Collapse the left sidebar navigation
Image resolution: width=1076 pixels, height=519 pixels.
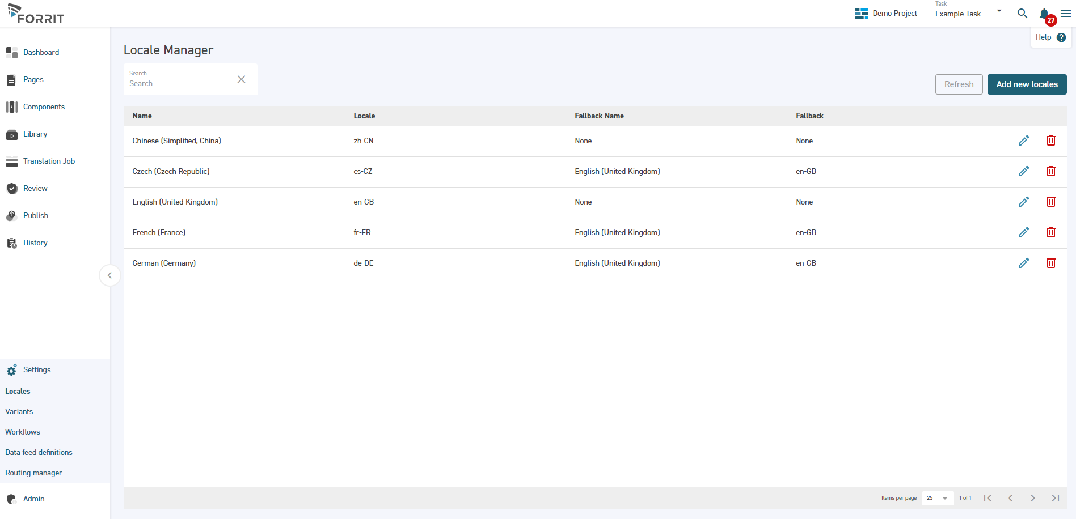pos(109,275)
